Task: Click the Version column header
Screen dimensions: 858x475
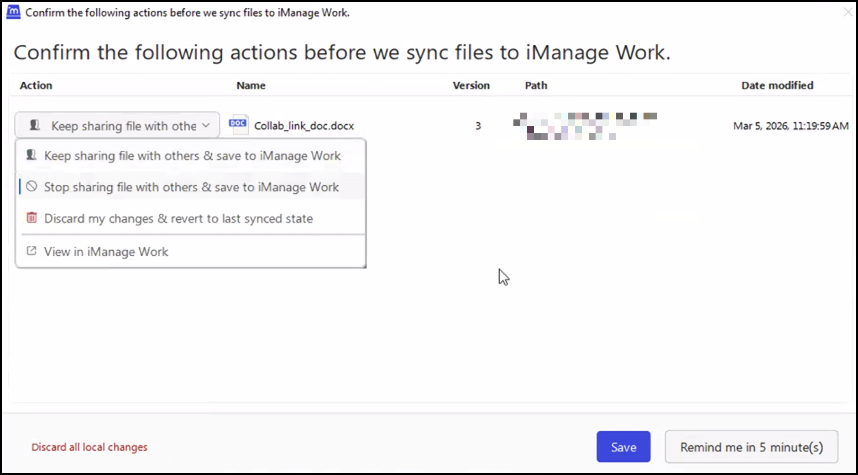Action: point(471,85)
